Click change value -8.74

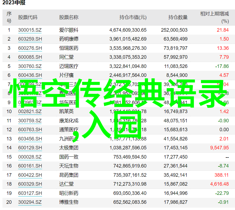tap(223, 166)
